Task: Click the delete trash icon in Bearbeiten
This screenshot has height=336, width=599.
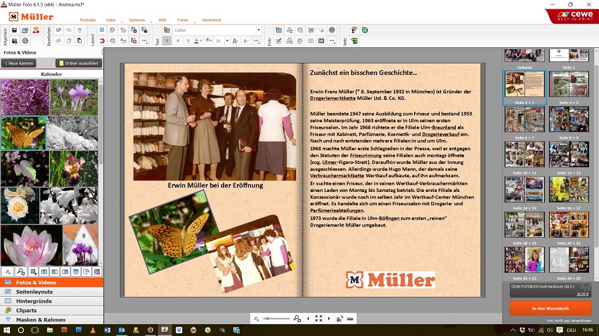Action: (x=80, y=31)
